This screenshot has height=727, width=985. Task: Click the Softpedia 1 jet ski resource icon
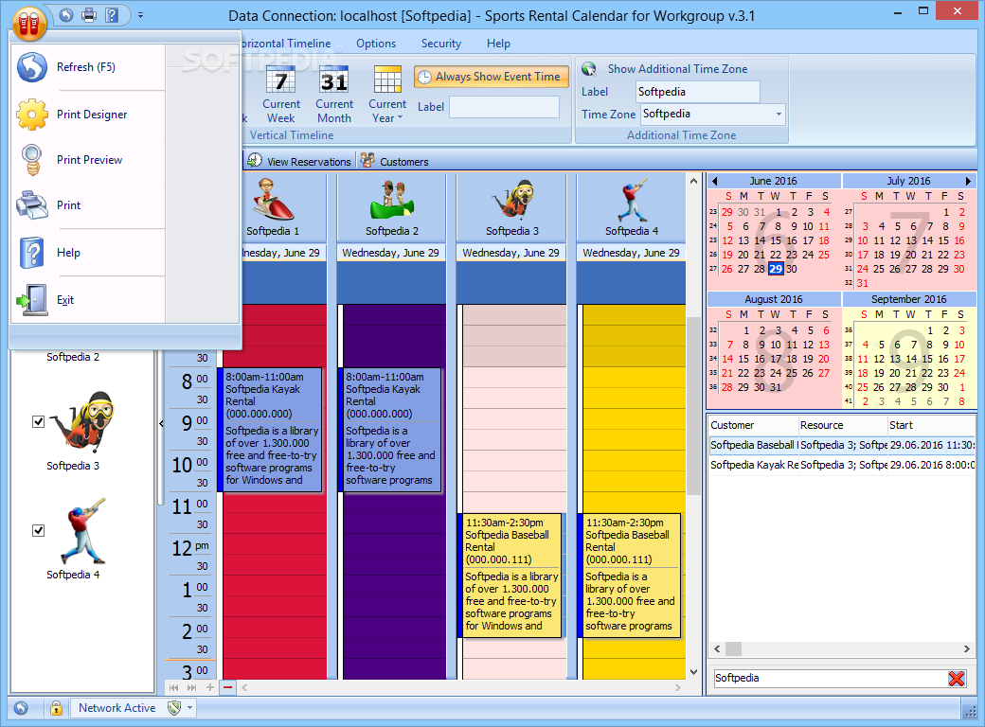pyautogui.click(x=273, y=199)
